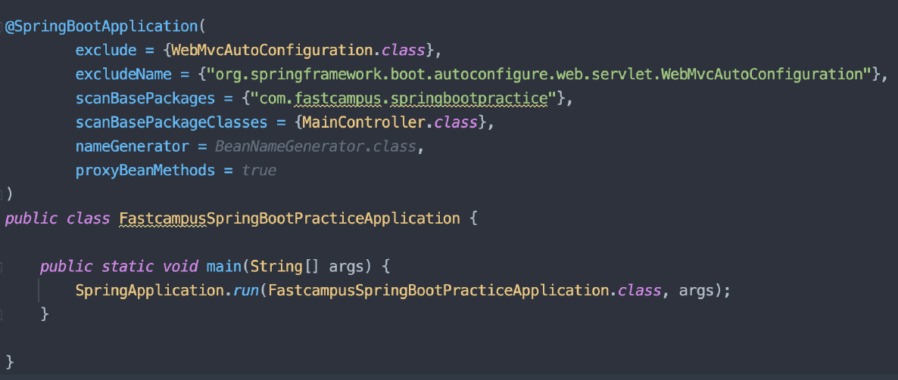
Task: Click the main method name
Action: point(224,266)
